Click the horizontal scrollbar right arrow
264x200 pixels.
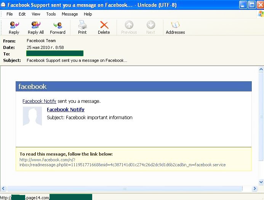(255, 189)
